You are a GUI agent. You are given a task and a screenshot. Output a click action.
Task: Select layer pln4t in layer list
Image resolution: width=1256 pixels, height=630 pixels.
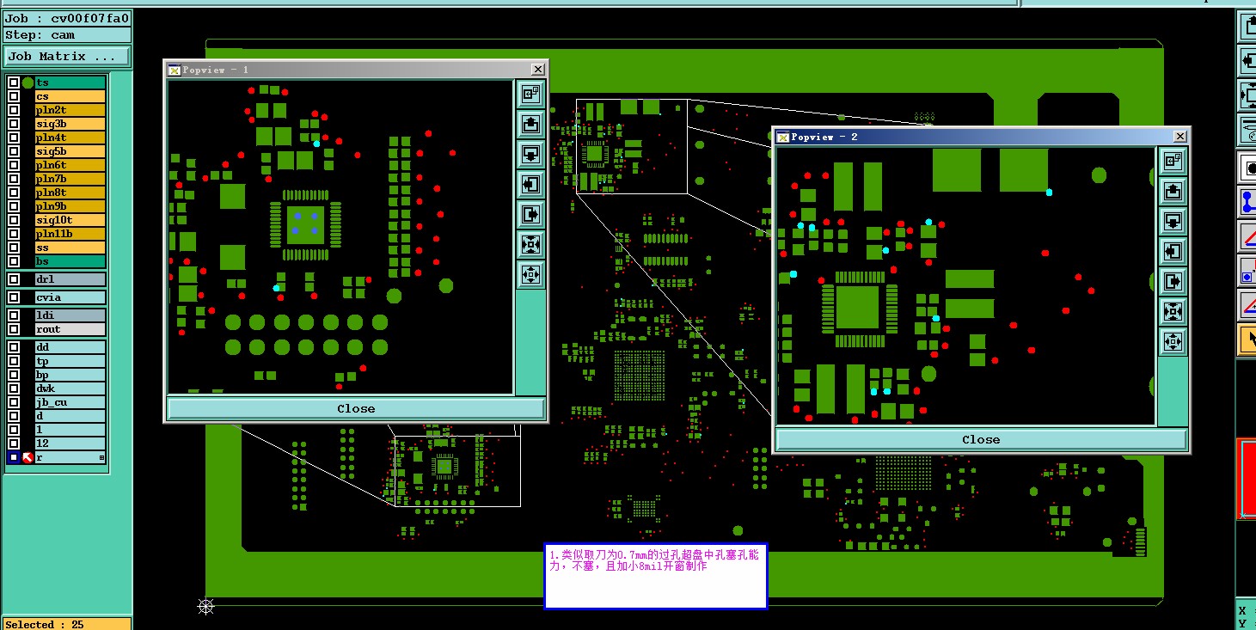[x=70, y=138]
